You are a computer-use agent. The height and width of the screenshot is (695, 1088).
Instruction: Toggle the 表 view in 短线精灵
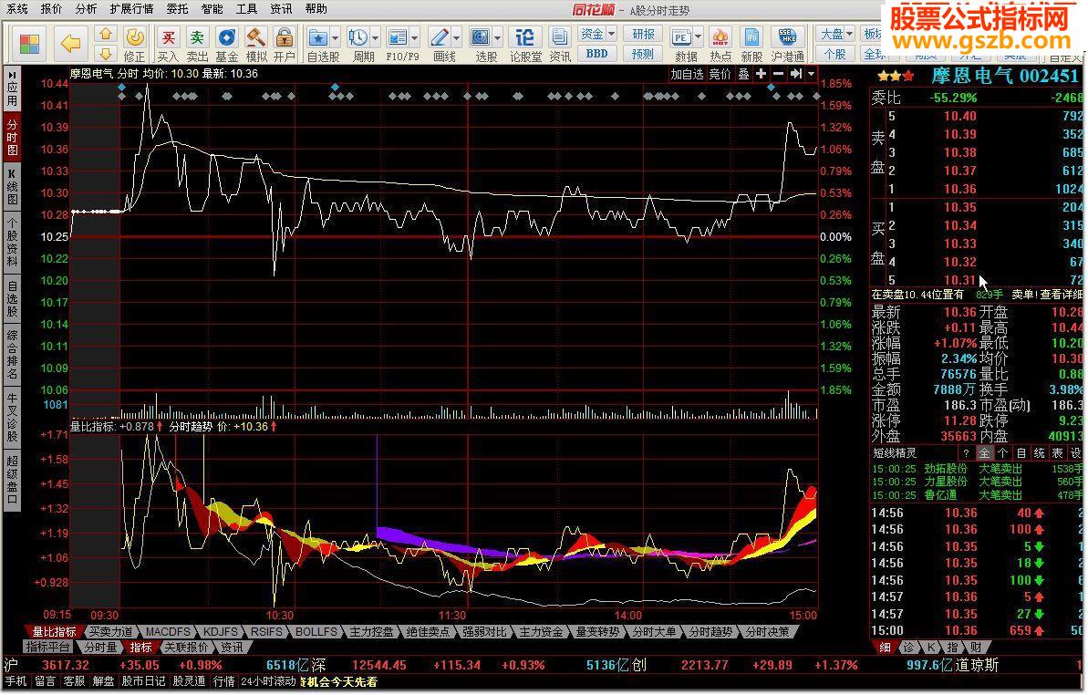pos(1058,453)
